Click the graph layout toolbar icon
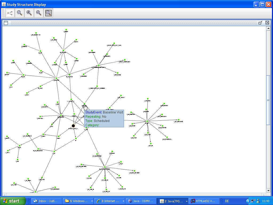This screenshot has width=273, height=205. tap(10, 13)
